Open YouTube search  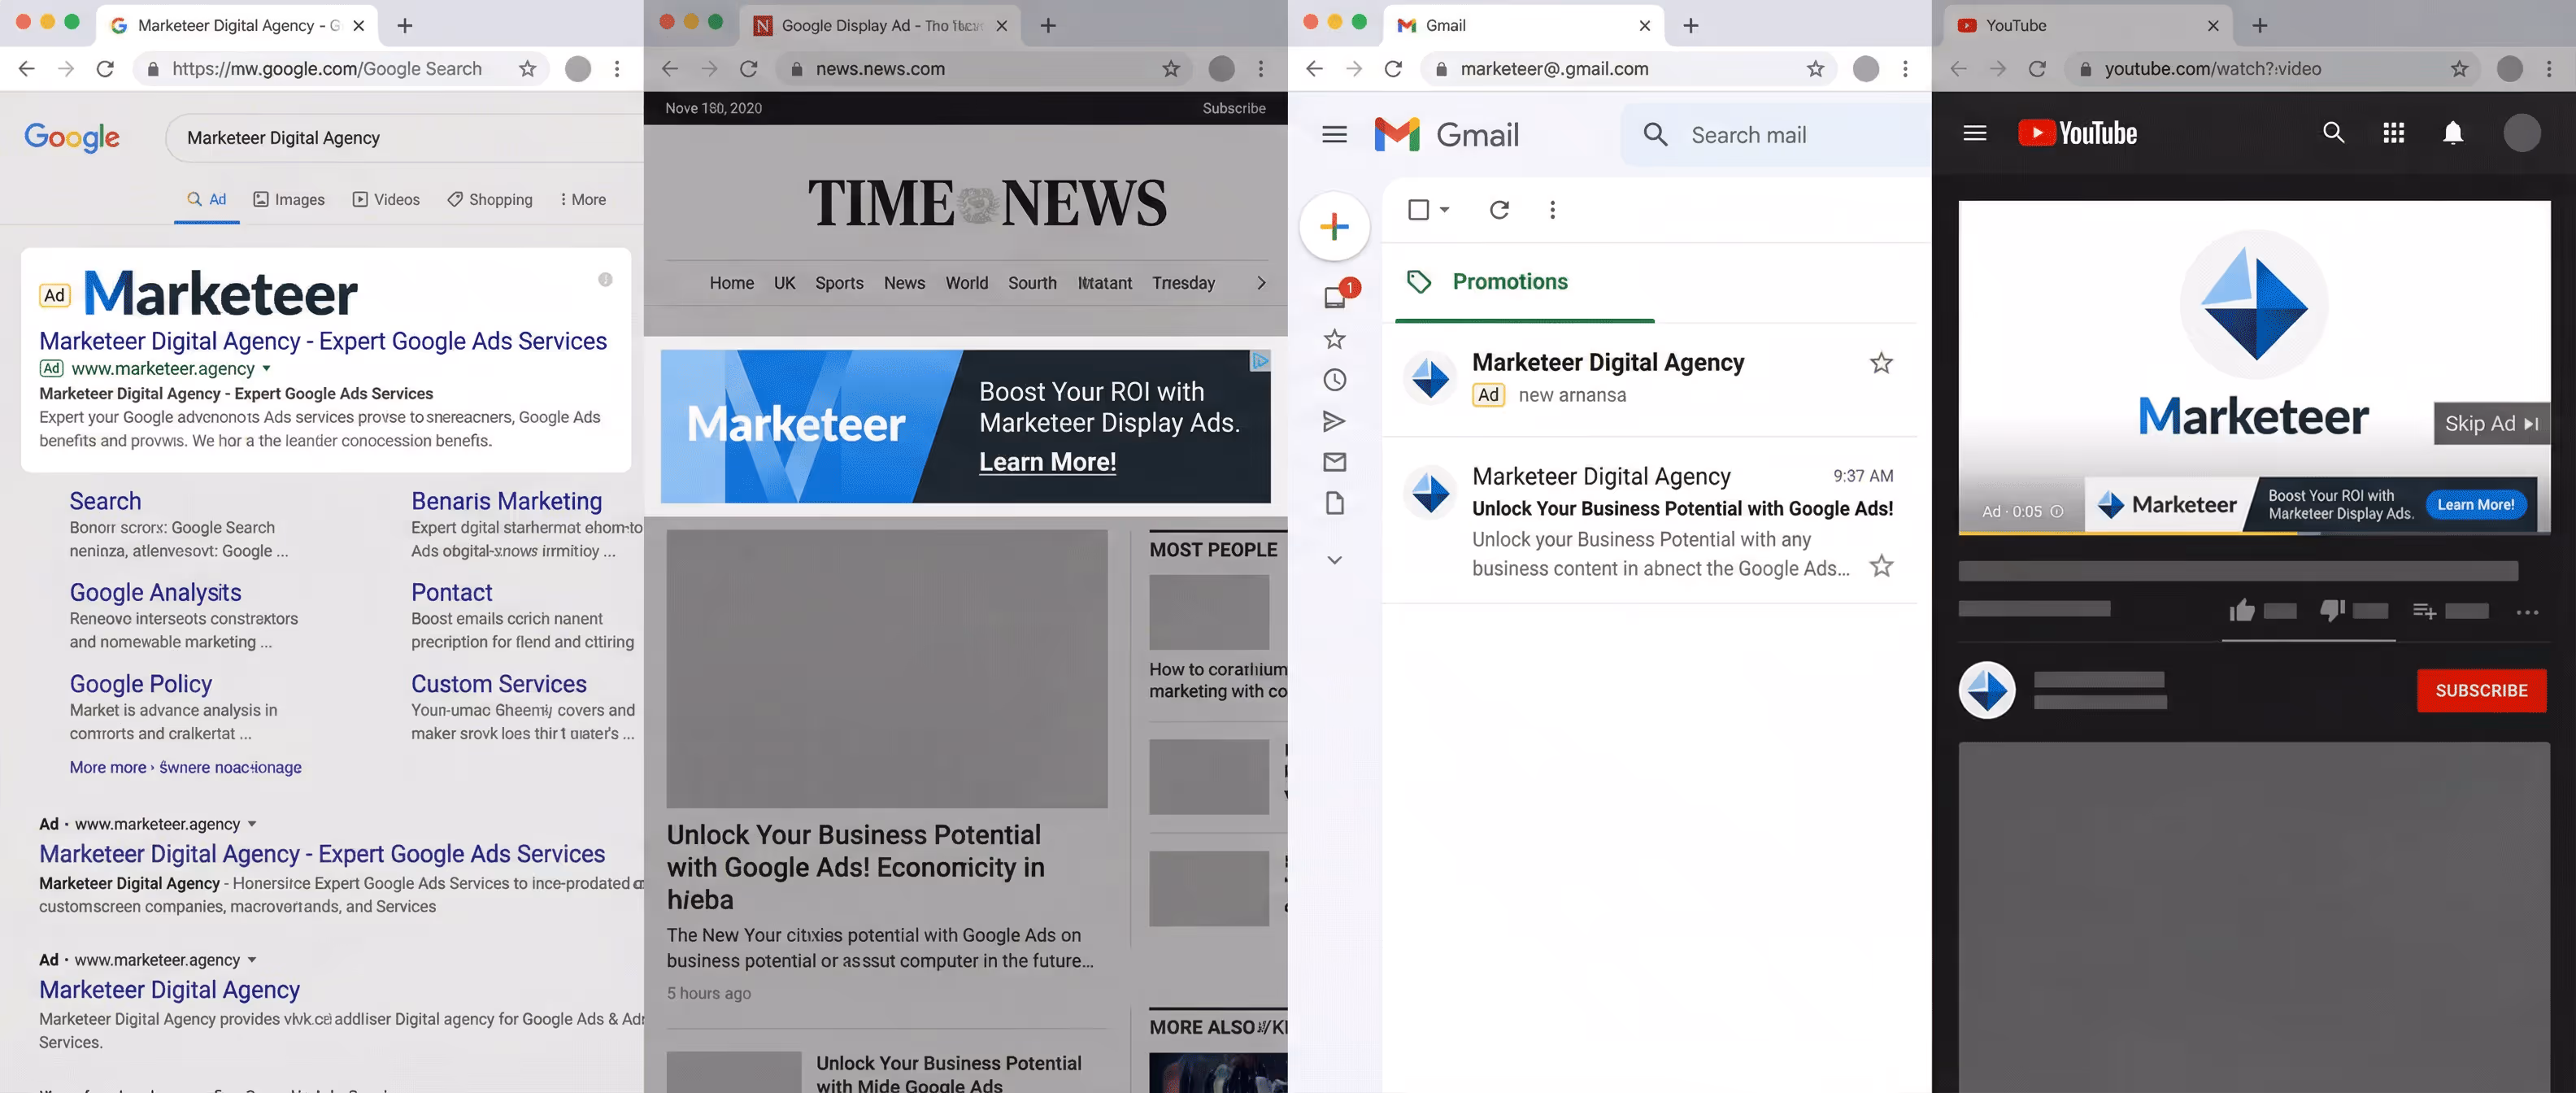(2333, 133)
